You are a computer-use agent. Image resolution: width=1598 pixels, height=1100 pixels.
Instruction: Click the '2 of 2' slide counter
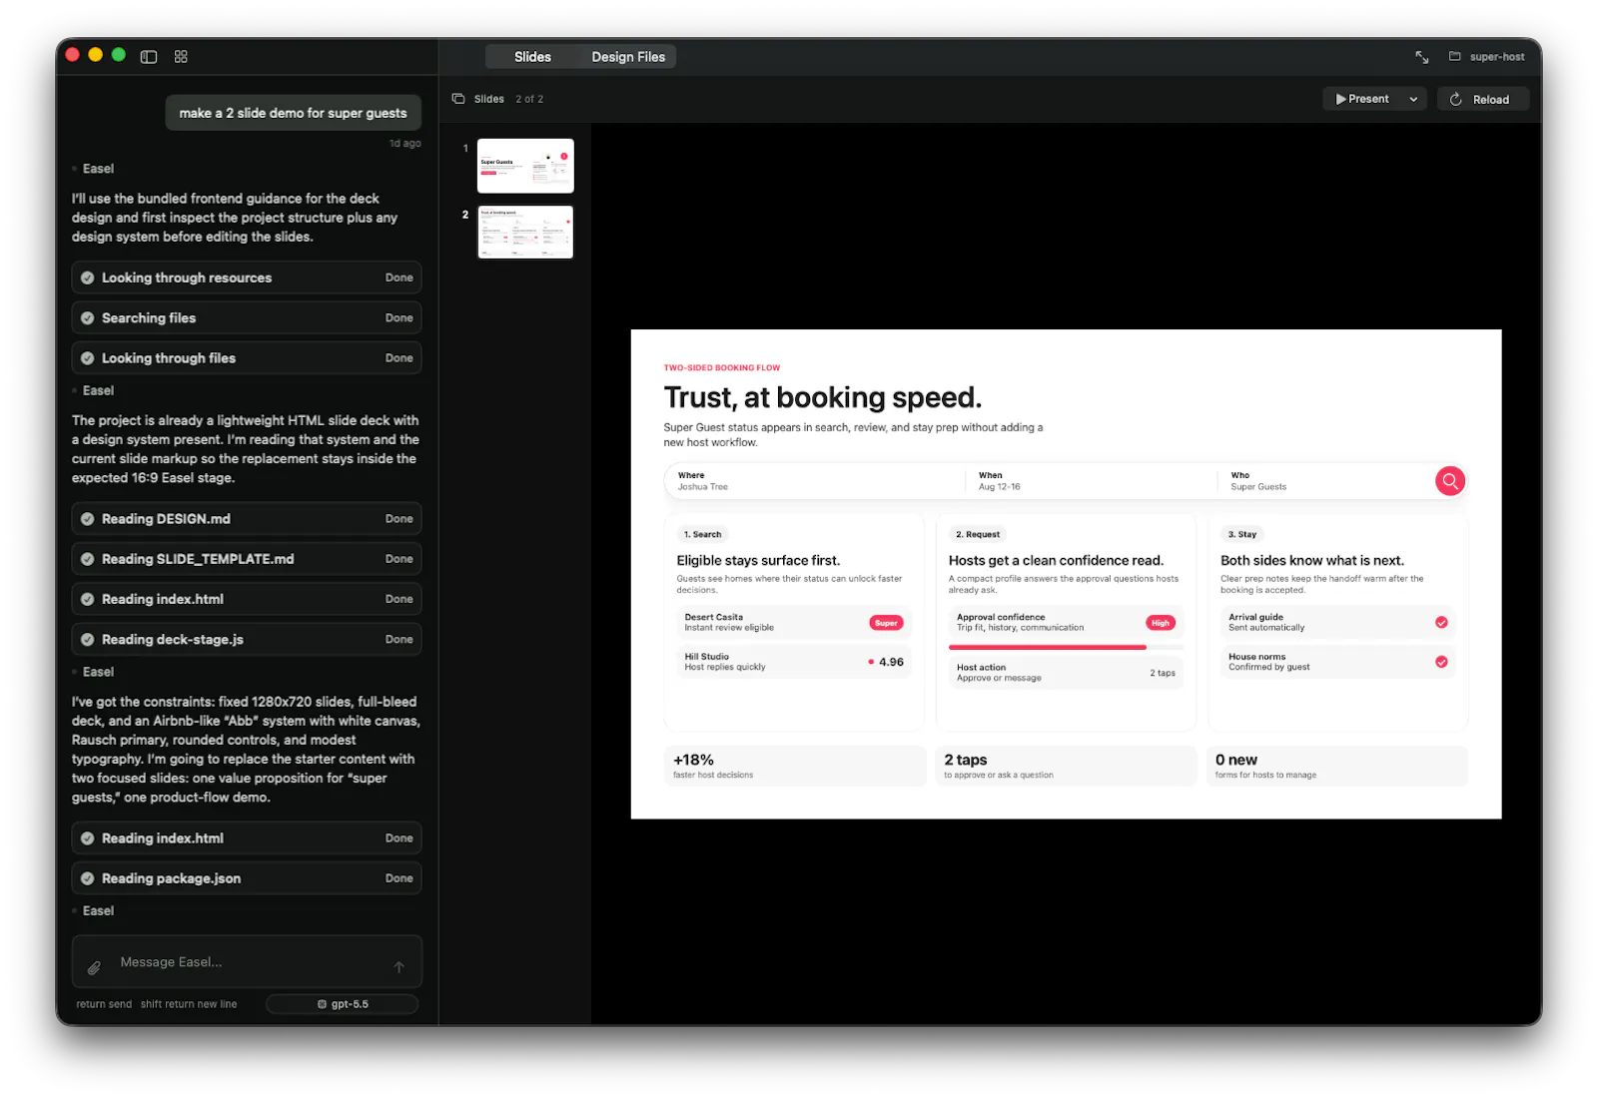(529, 99)
